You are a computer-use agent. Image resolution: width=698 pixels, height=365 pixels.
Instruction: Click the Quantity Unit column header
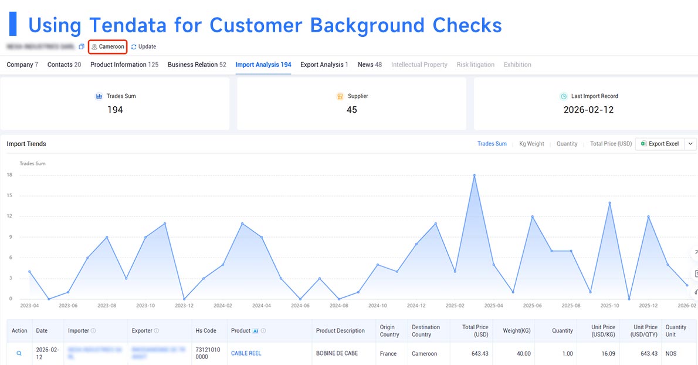point(676,331)
